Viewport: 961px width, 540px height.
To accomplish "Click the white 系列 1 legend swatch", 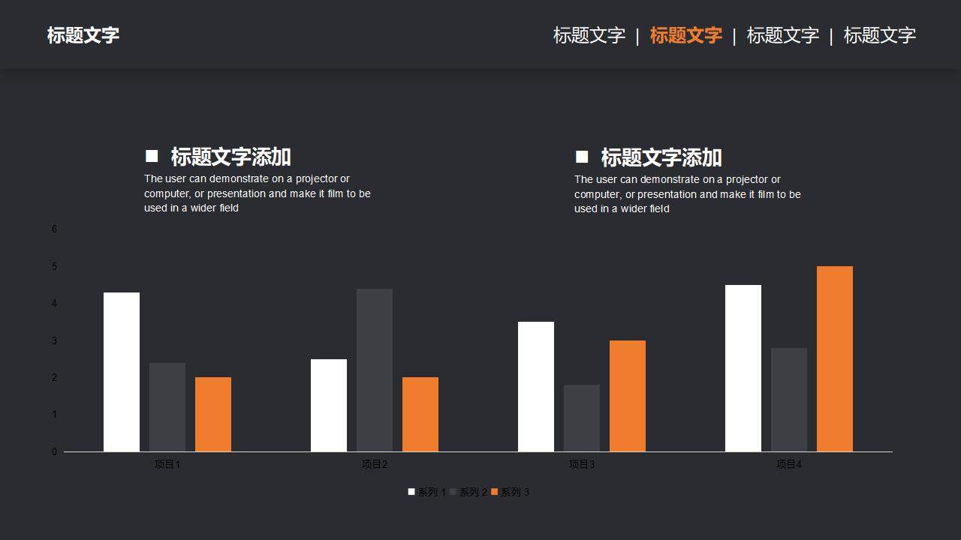I will click(411, 492).
